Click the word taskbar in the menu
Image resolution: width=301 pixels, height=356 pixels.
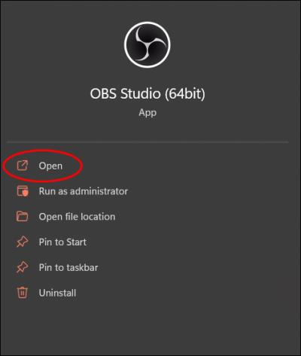point(82,267)
